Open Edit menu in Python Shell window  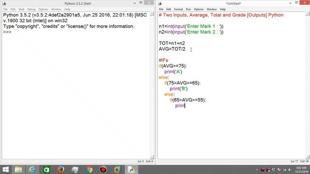pyautogui.click(x=13, y=9)
